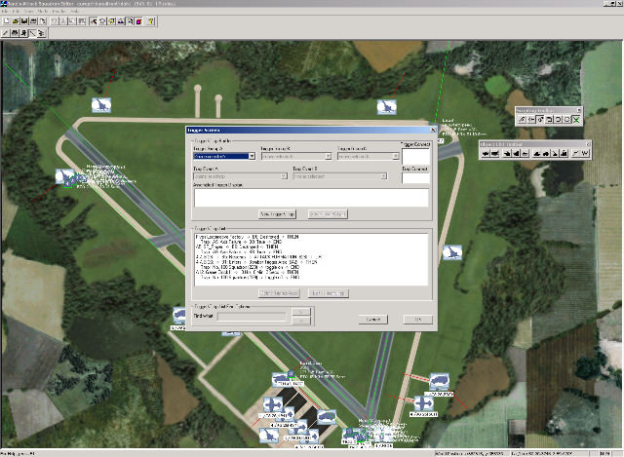Click the New file icon in the main toolbar
The width and height of the screenshot is (624, 457).
(x=6, y=21)
